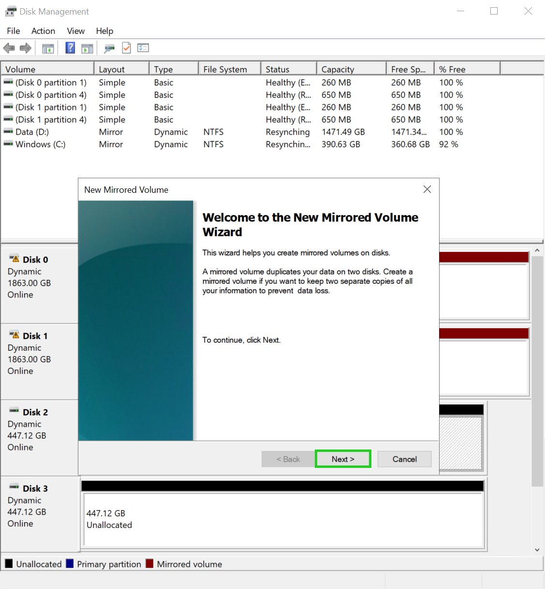This screenshot has height=589, width=545.
Task: Toggle the Show/Hide Action Pane
Action: (88, 47)
